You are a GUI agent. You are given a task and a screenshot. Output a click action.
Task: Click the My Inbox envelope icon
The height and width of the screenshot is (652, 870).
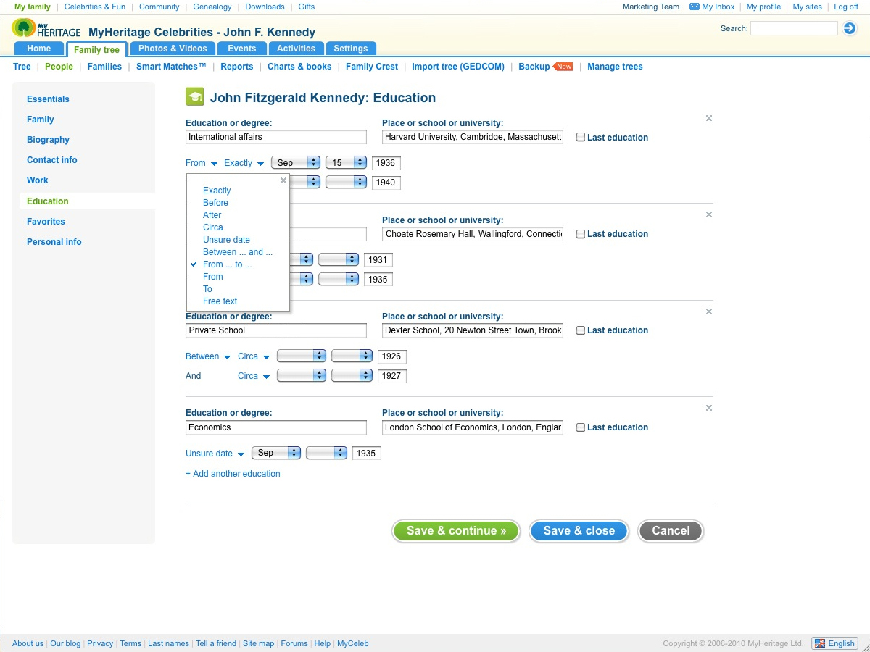click(x=694, y=7)
